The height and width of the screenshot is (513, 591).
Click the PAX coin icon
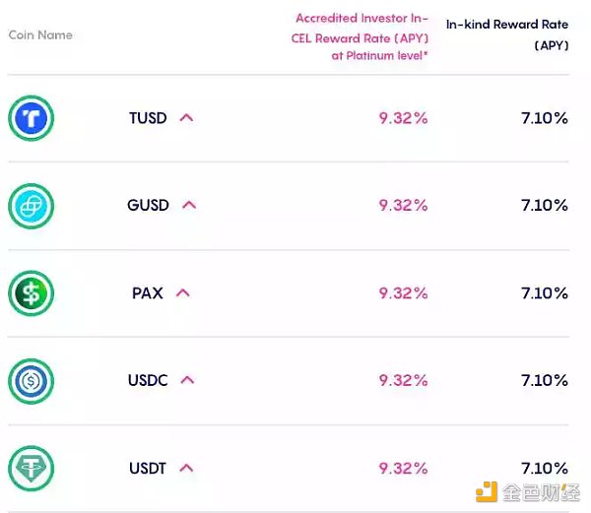(x=31, y=293)
